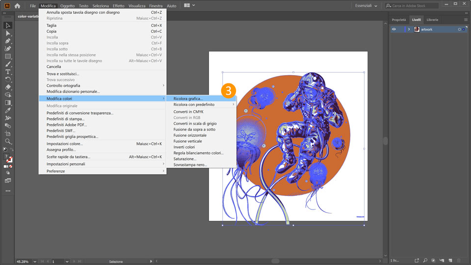Set None color mode in toolbar
Screen dimensions: 471x265
coord(11,166)
